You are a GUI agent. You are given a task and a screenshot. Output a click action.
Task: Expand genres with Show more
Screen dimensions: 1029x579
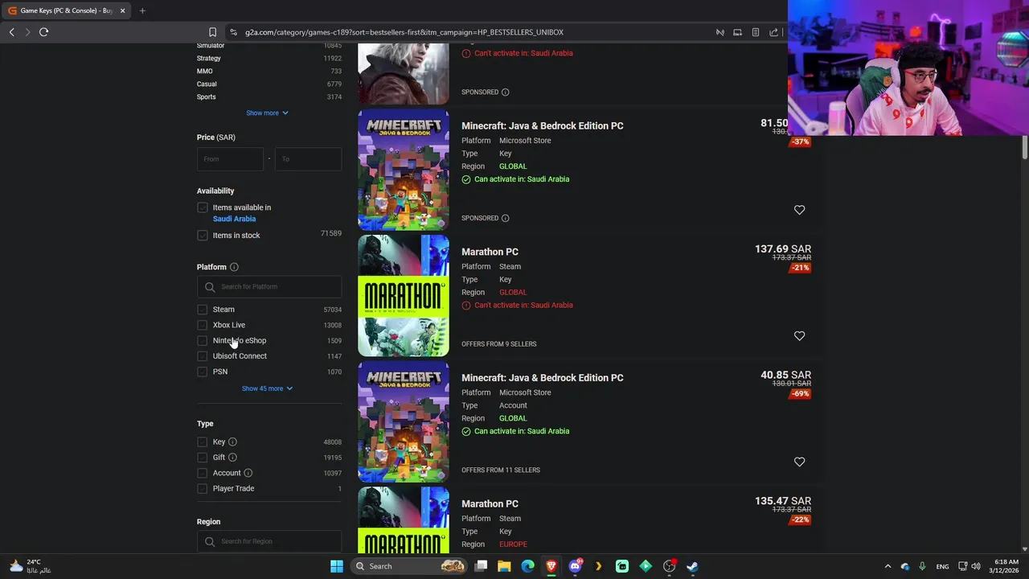267,113
